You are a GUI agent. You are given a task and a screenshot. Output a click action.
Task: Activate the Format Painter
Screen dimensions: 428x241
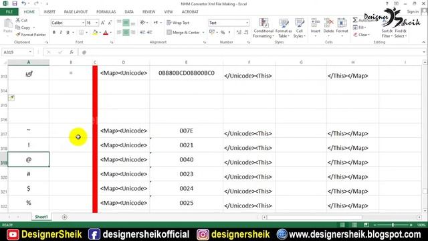tap(31, 35)
